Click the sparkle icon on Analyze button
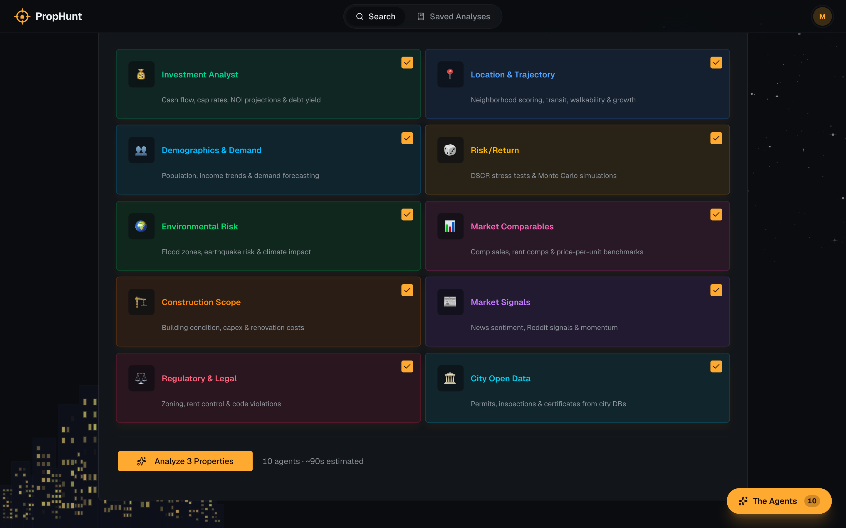The image size is (846, 528). [x=142, y=461]
